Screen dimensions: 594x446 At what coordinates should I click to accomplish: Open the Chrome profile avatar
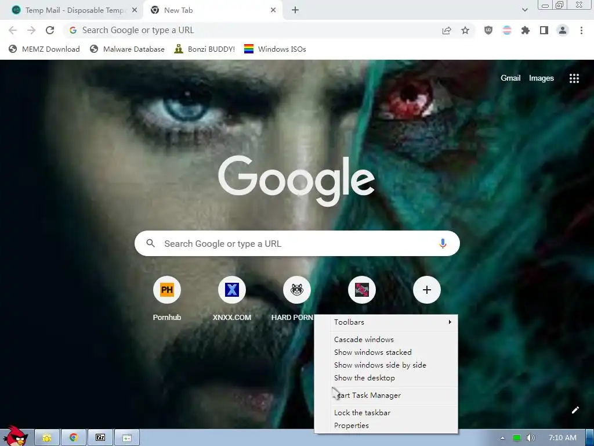pos(563,30)
